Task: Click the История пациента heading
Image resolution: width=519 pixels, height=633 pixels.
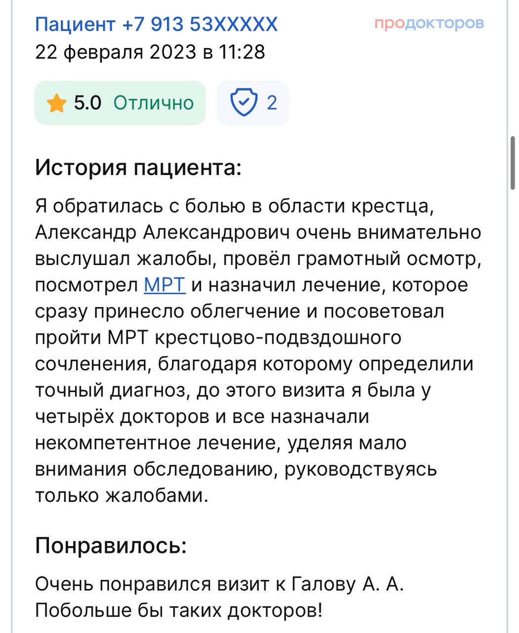Action: 138,168
